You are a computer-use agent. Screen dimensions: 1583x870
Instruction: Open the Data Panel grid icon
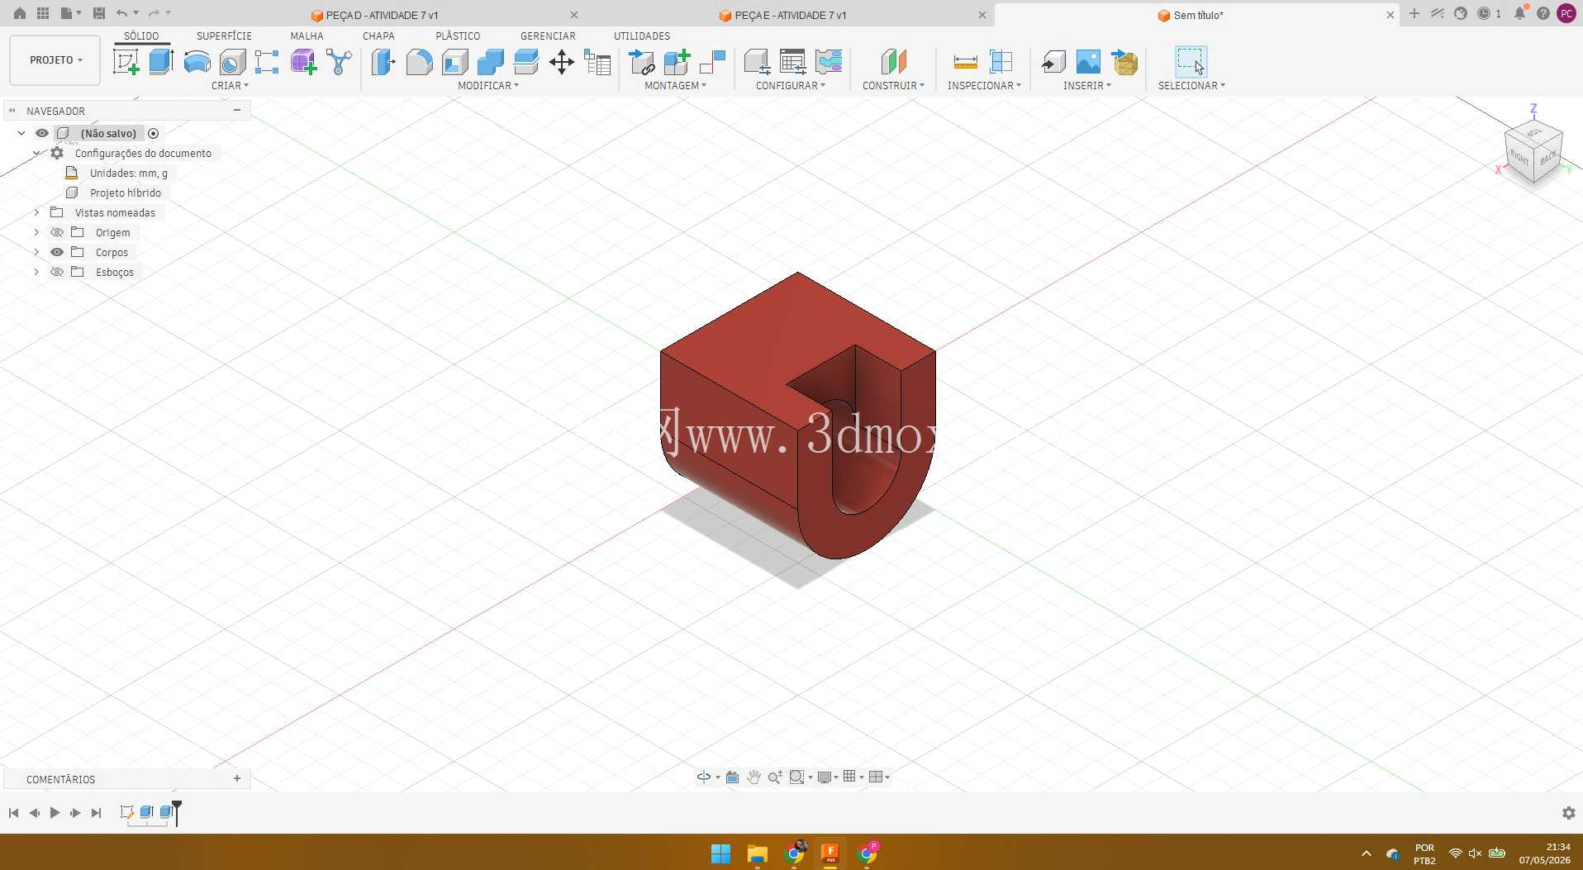pyautogui.click(x=43, y=13)
